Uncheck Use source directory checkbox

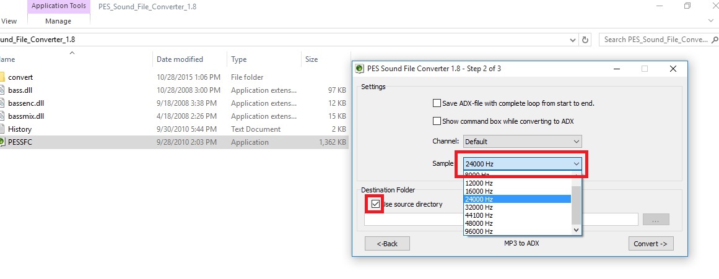(375, 204)
